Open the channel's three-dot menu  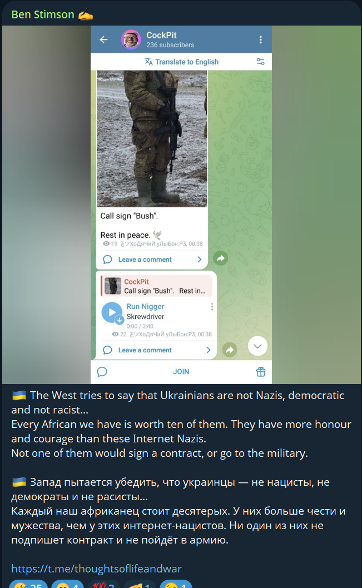click(x=261, y=39)
